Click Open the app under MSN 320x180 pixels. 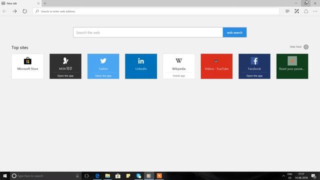[x=65, y=75]
